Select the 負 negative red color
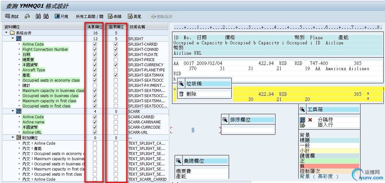 (329, 166)
